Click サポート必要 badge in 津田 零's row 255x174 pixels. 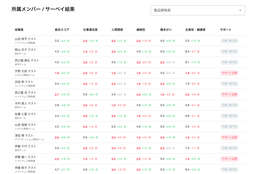(229, 137)
